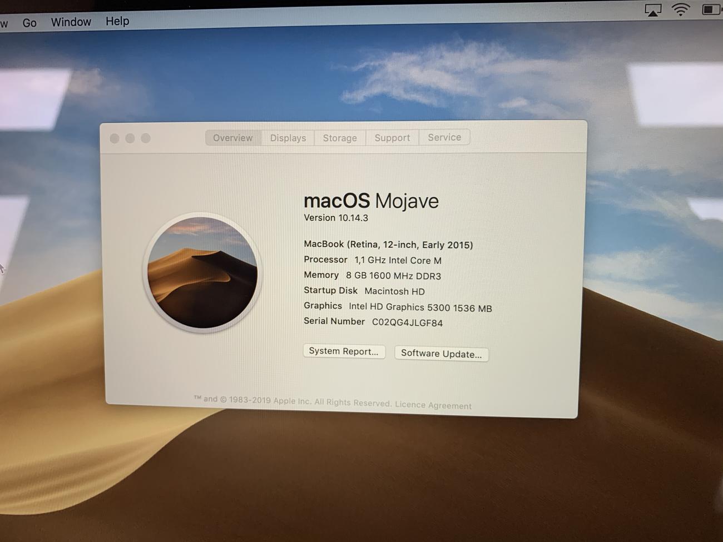The height and width of the screenshot is (542, 723).
Task: Click the processor value 1,1 GHz Intel Core M
Action: click(398, 260)
